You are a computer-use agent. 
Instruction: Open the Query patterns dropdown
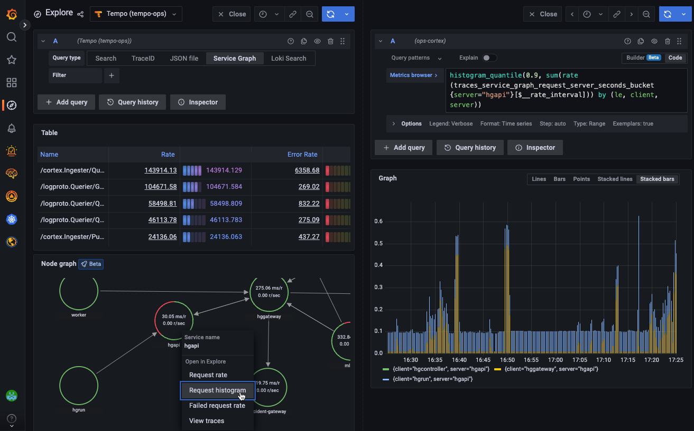(416, 58)
